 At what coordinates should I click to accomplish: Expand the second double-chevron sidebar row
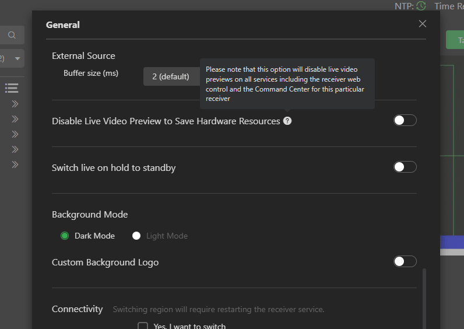[15, 119]
